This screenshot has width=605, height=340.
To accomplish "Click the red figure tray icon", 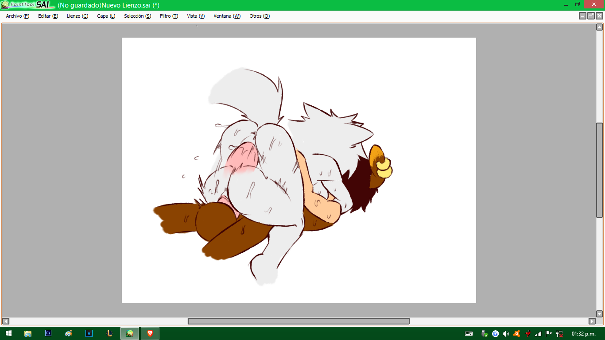I will [527, 333].
